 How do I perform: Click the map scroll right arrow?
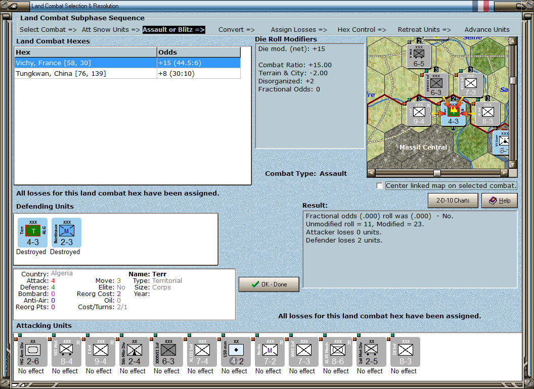coord(505,173)
